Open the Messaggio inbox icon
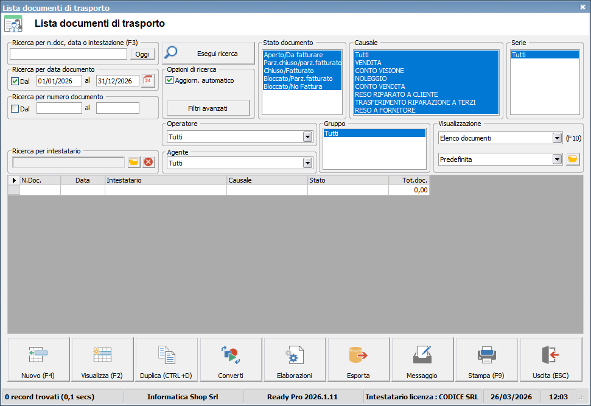Screen dimensions: 591x406 click(422, 354)
